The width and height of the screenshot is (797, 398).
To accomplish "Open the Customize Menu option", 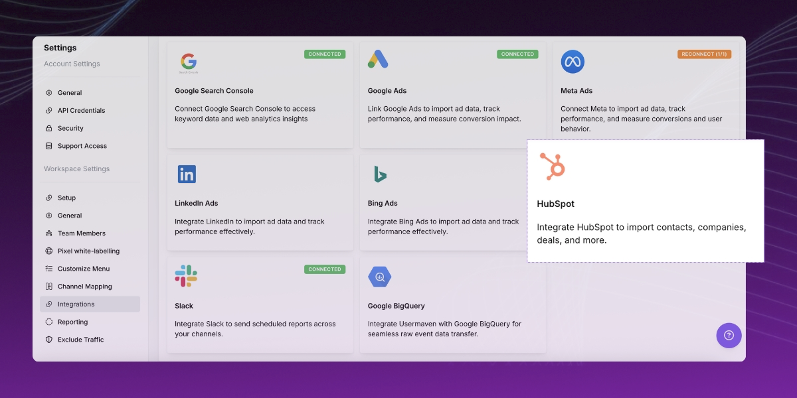I will [84, 269].
